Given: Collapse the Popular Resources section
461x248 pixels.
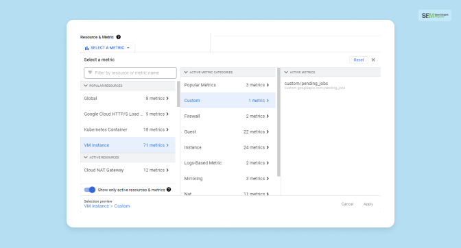Looking at the screenshot, I should [x=86, y=86].
